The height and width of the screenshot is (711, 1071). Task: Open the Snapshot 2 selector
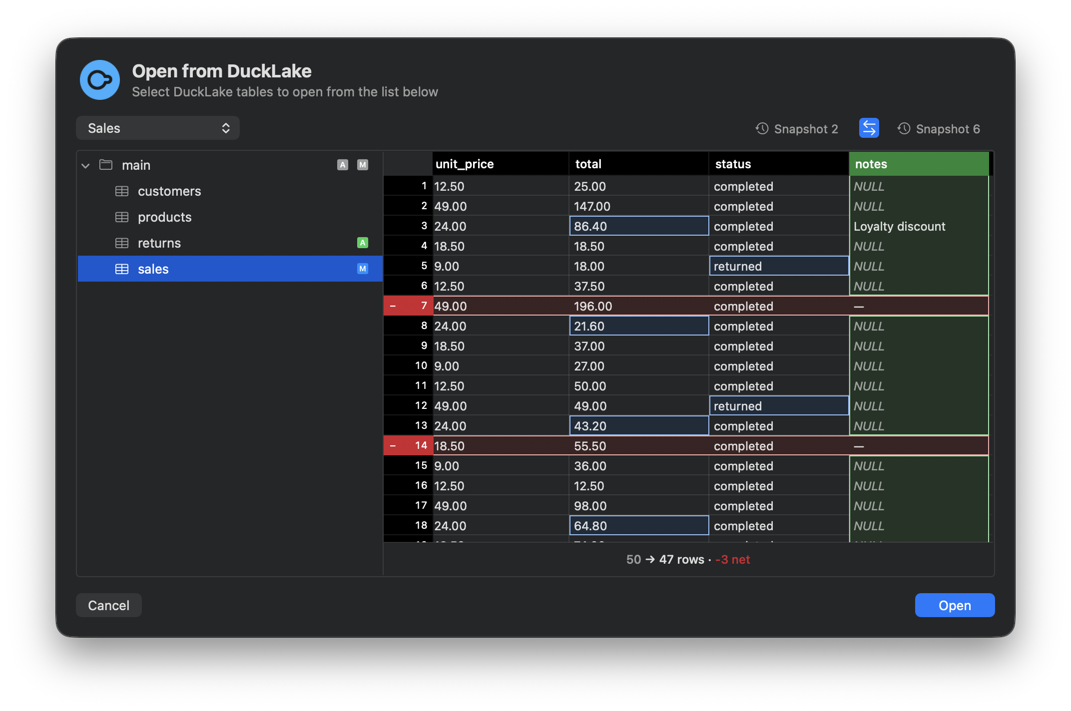pos(797,129)
